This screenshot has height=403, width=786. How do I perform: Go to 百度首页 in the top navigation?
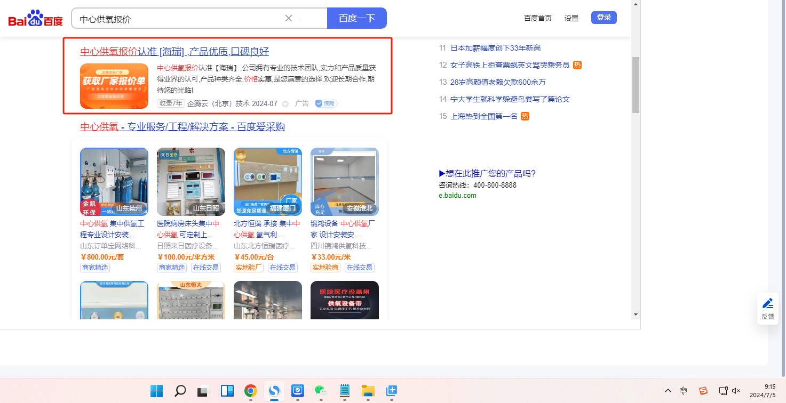click(537, 18)
